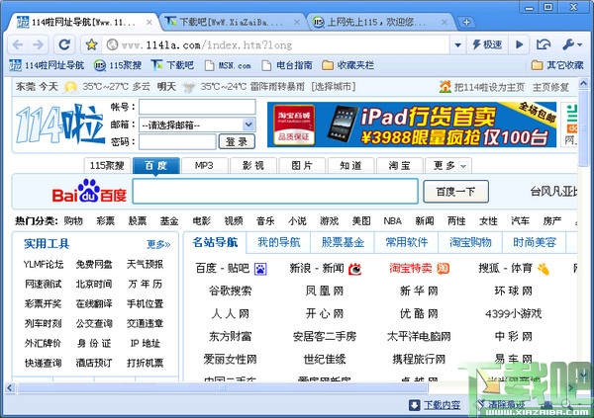This screenshot has width=594, height=418.
Task: Open the NBA hot category link
Action: click(x=392, y=220)
